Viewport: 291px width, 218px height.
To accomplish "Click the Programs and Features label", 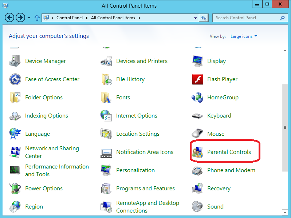I will point(146,189).
